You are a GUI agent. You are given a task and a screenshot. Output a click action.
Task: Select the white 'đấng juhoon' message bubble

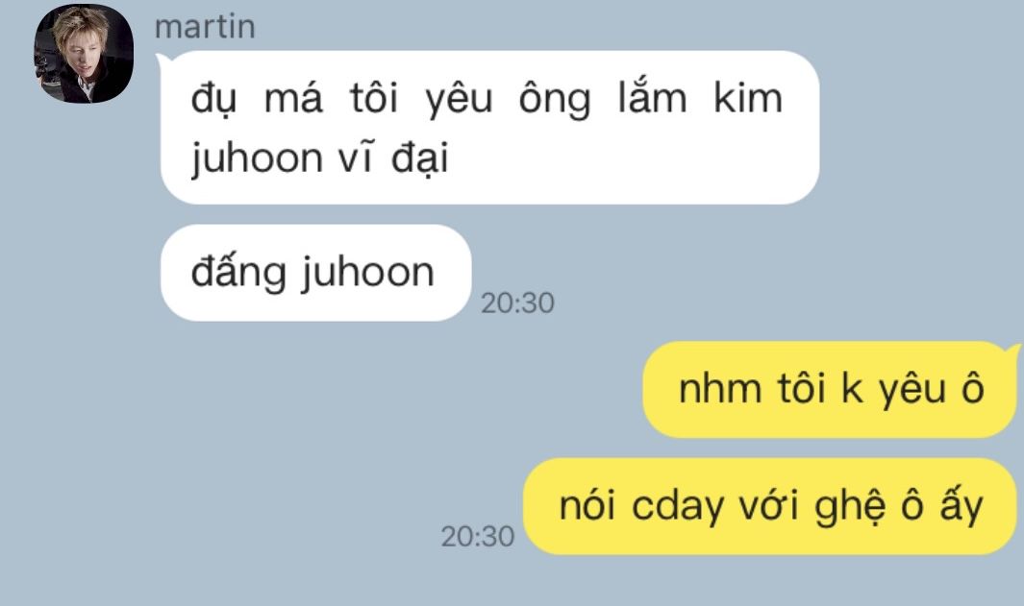315,273
